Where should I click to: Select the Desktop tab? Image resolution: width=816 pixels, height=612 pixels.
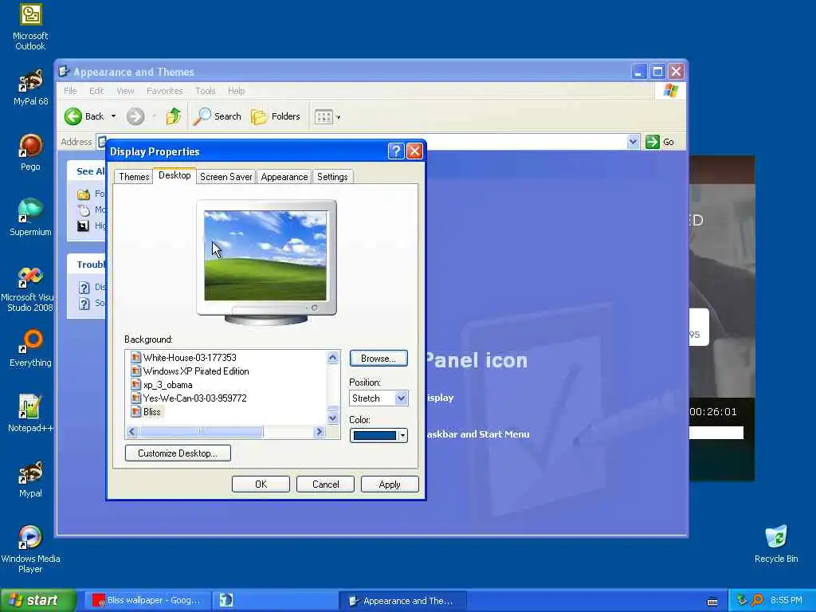coord(175,175)
